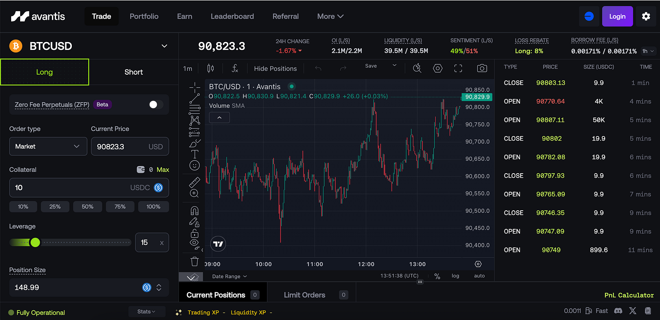Select the trend line drawing tool

click(x=195, y=99)
